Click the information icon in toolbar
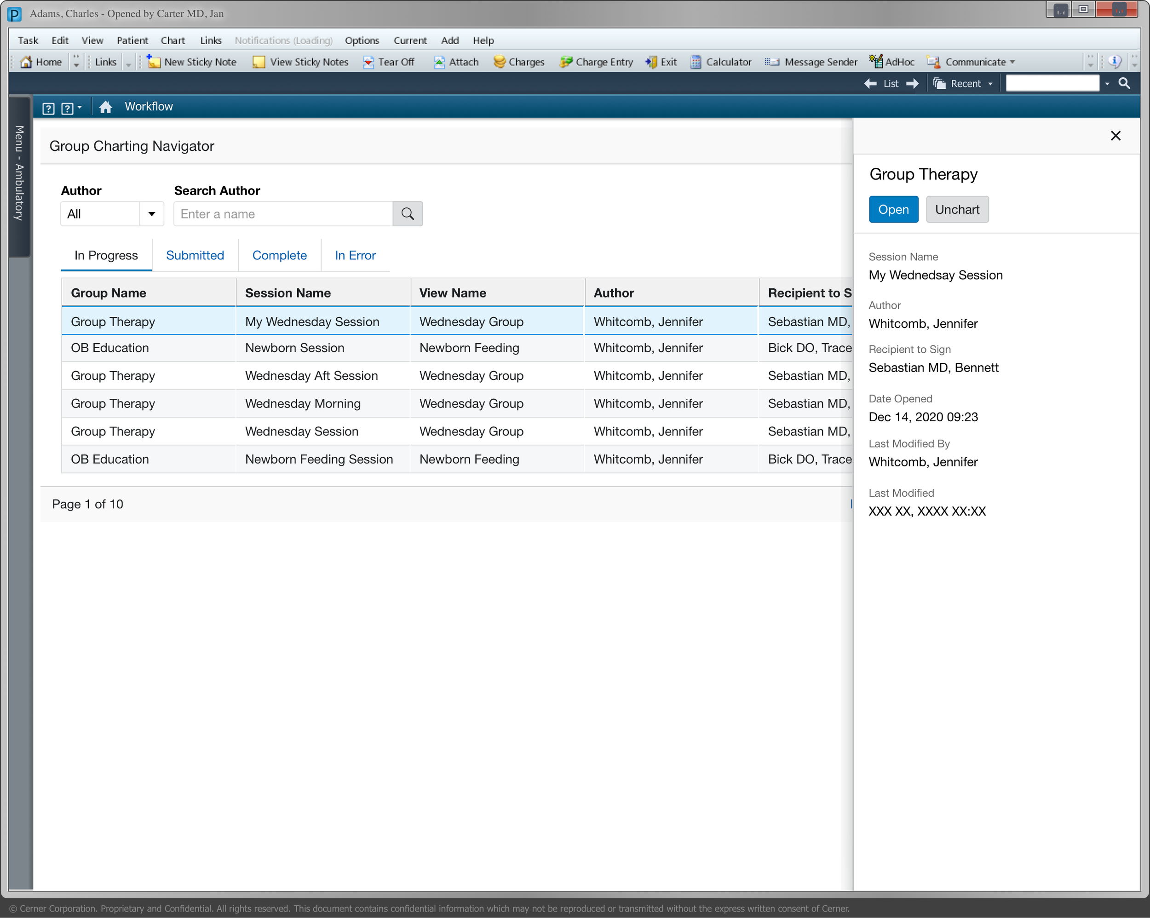Viewport: 1150px width, 918px height. (x=1115, y=61)
